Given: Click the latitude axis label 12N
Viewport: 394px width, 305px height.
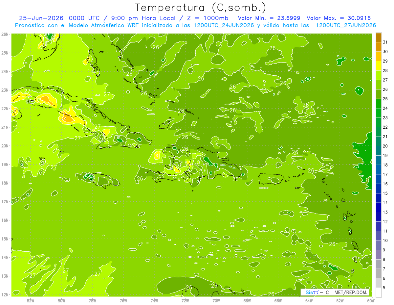Looking at the screenshot, I should coord(5,294).
